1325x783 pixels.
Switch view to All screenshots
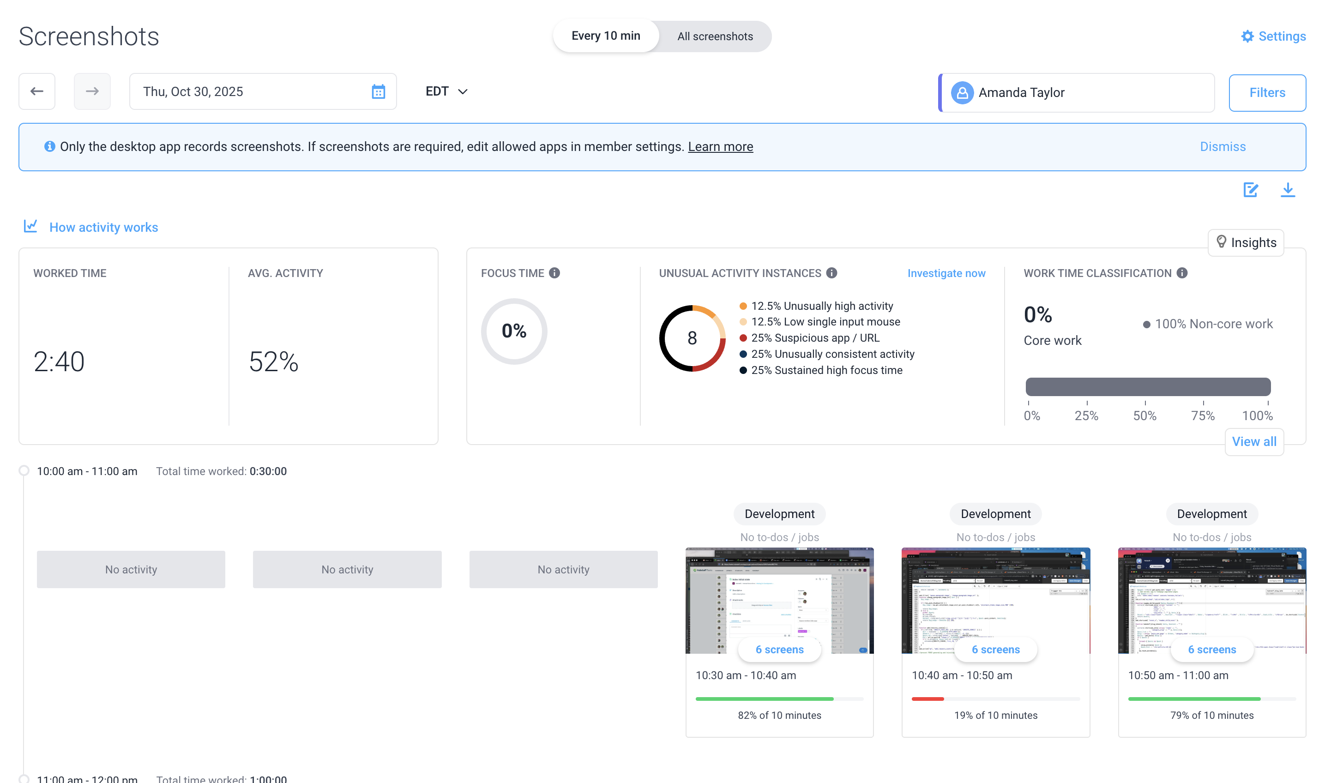[715, 36]
